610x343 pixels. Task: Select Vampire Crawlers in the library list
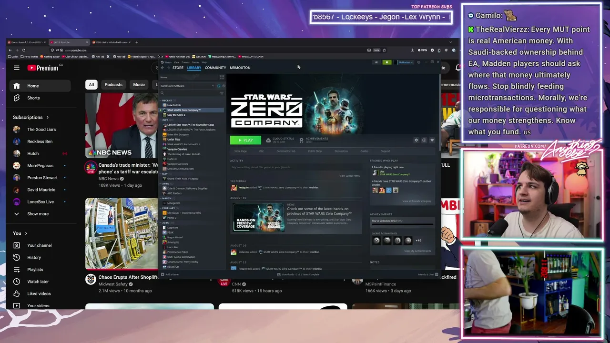point(177,149)
